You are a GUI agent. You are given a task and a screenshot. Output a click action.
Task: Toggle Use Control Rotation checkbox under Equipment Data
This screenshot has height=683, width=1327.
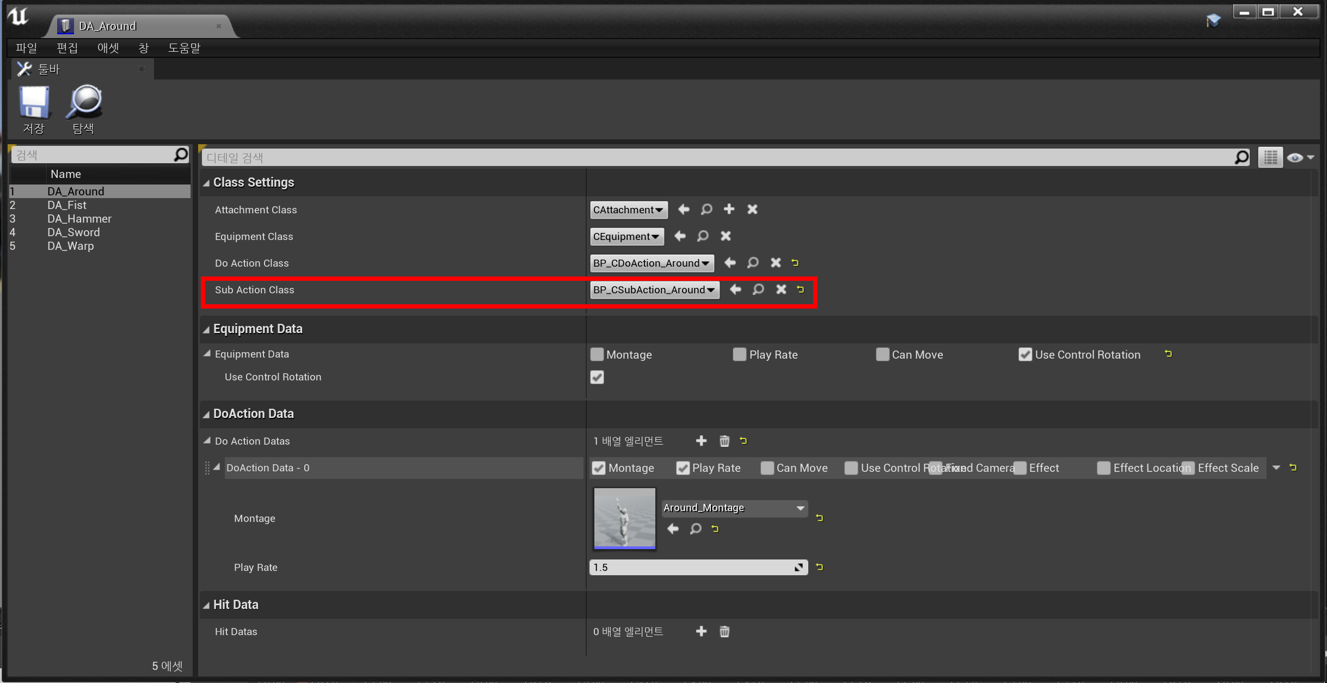point(597,377)
